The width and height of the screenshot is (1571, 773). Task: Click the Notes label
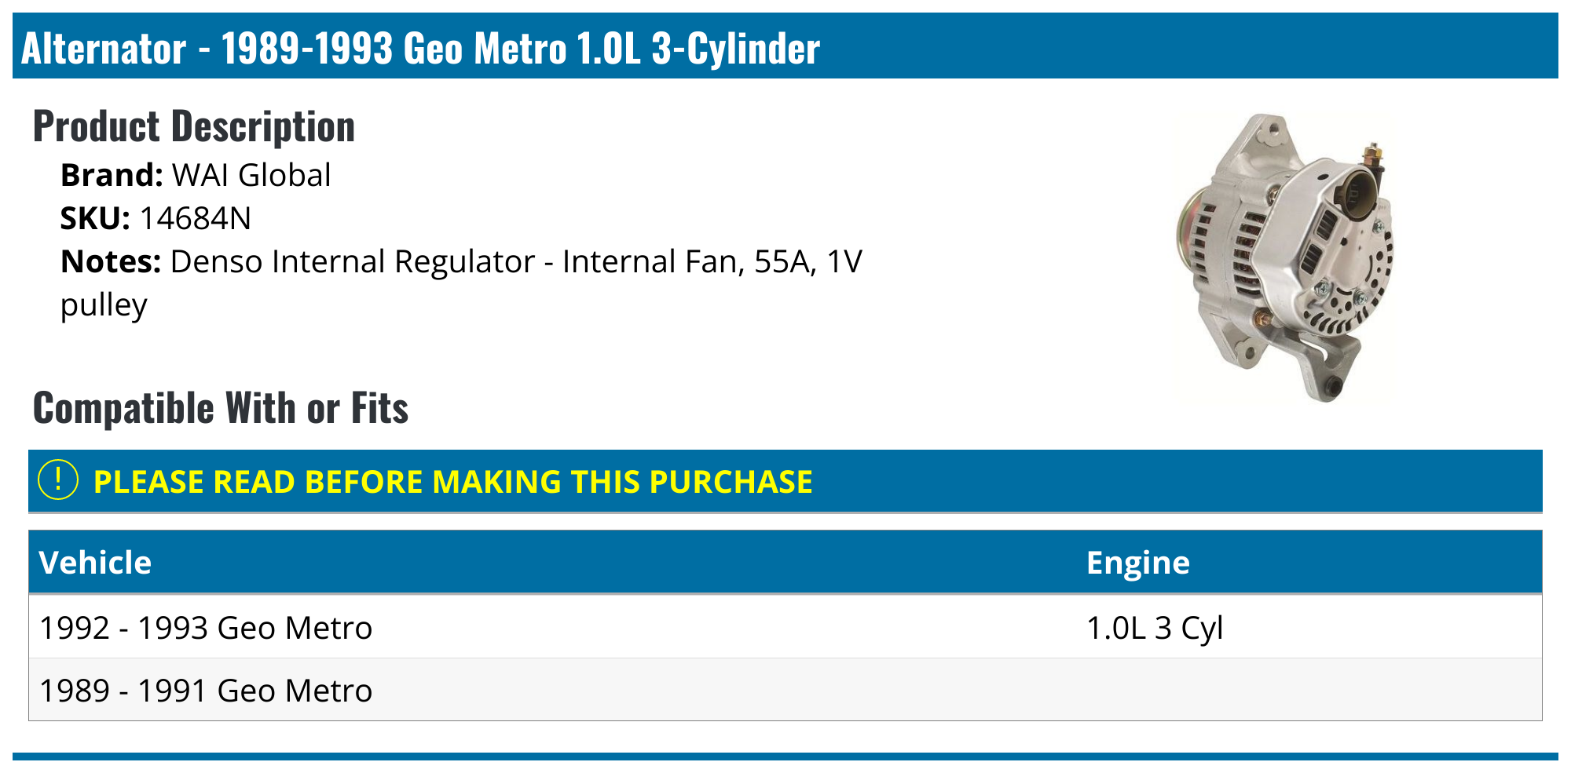(111, 261)
